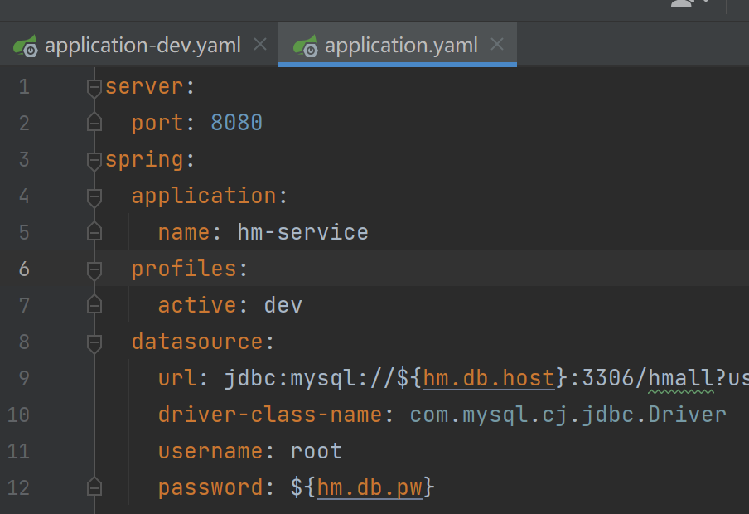Click the fold-end marker beside line 12

click(x=93, y=487)
